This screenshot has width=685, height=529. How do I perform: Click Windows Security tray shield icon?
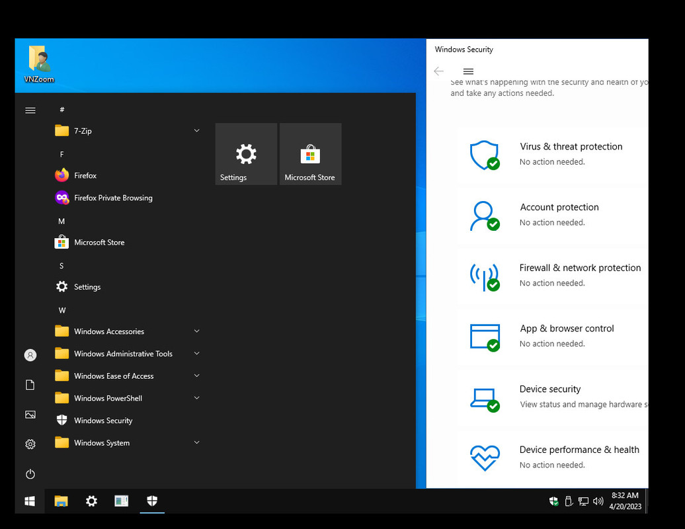553,501
